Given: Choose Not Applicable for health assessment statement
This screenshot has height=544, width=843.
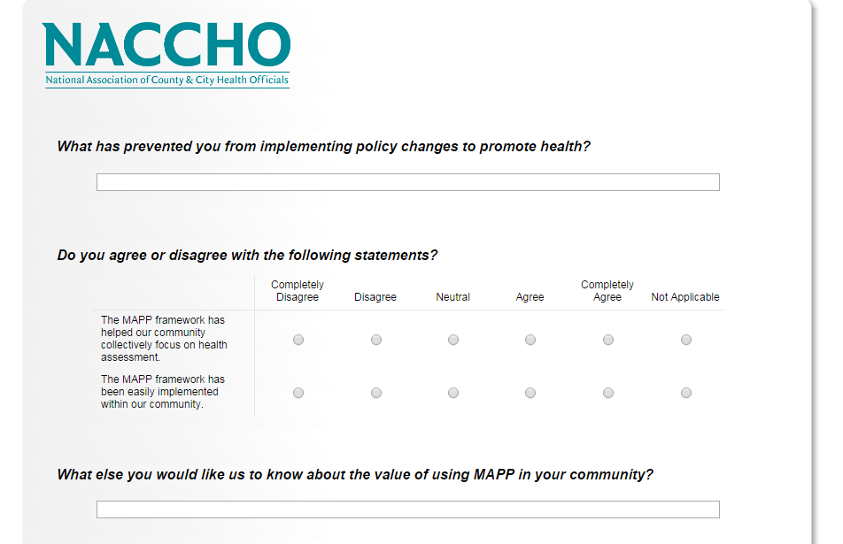Looking at the screenshot, I should tap(686, 340).
